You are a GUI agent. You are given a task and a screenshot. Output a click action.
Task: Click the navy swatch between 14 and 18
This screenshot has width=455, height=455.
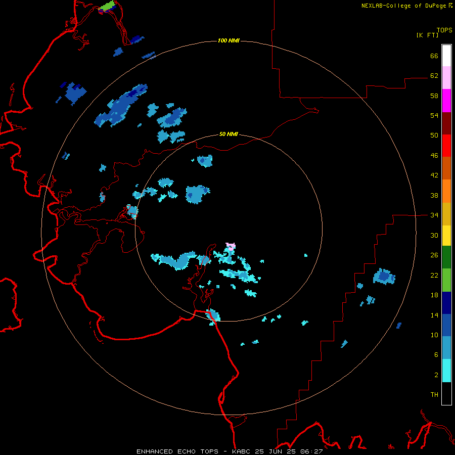point(446,303)
